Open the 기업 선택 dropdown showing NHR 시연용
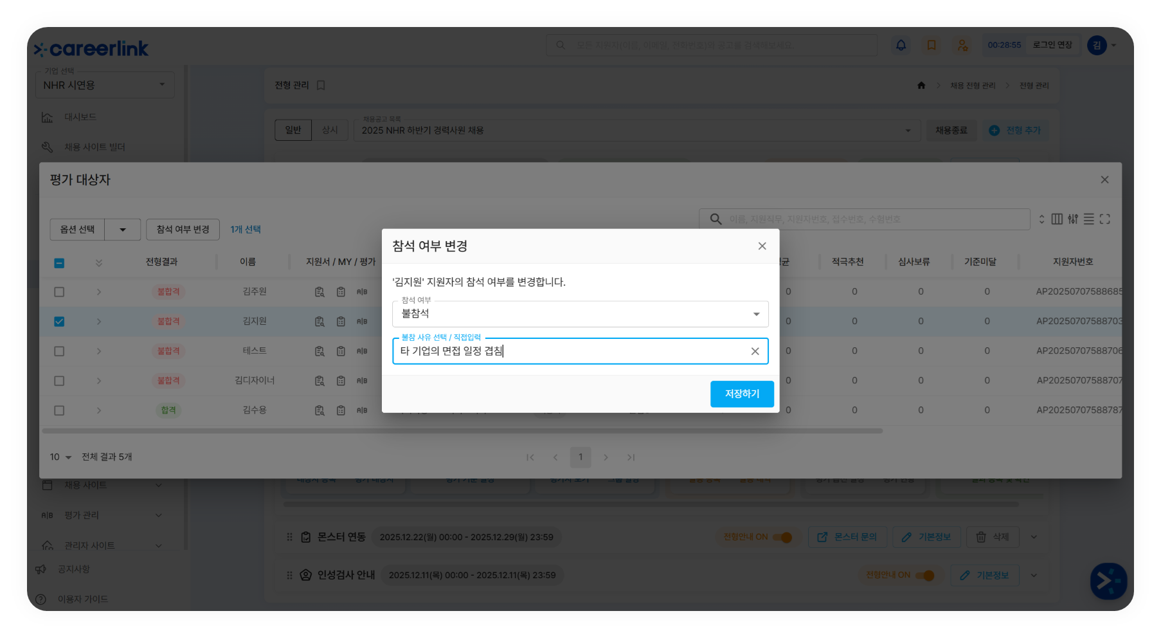The image size is (1161, 638). coord(105,85)
